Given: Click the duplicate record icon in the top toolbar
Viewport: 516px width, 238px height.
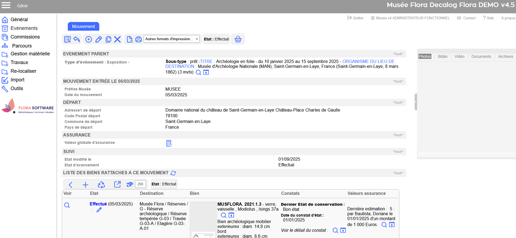Looking at the screenshot, I should point(108,39).
